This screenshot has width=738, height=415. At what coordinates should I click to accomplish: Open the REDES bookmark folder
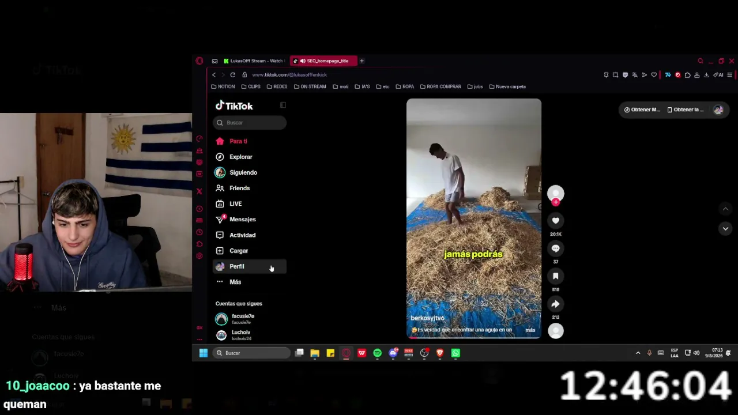point(277,86)
